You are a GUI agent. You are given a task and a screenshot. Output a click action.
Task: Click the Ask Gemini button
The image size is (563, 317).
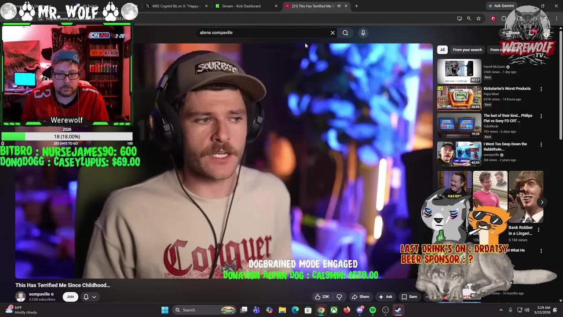[x=501, y=6]
